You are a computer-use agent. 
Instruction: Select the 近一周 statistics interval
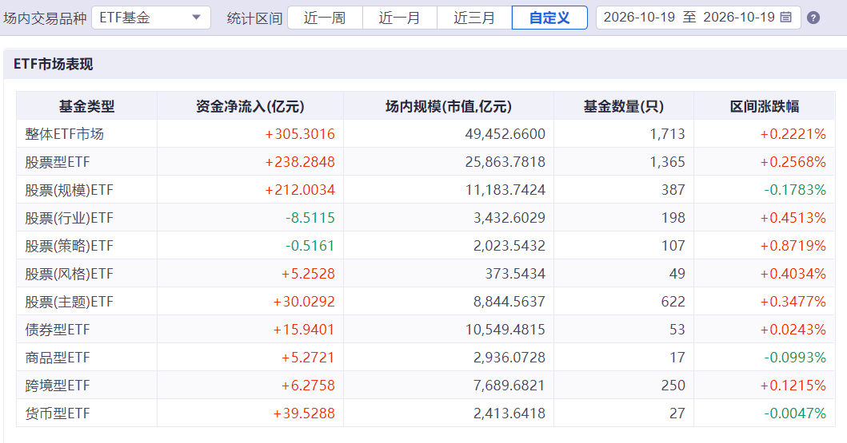pyautogui.click(x=325, y=18)
